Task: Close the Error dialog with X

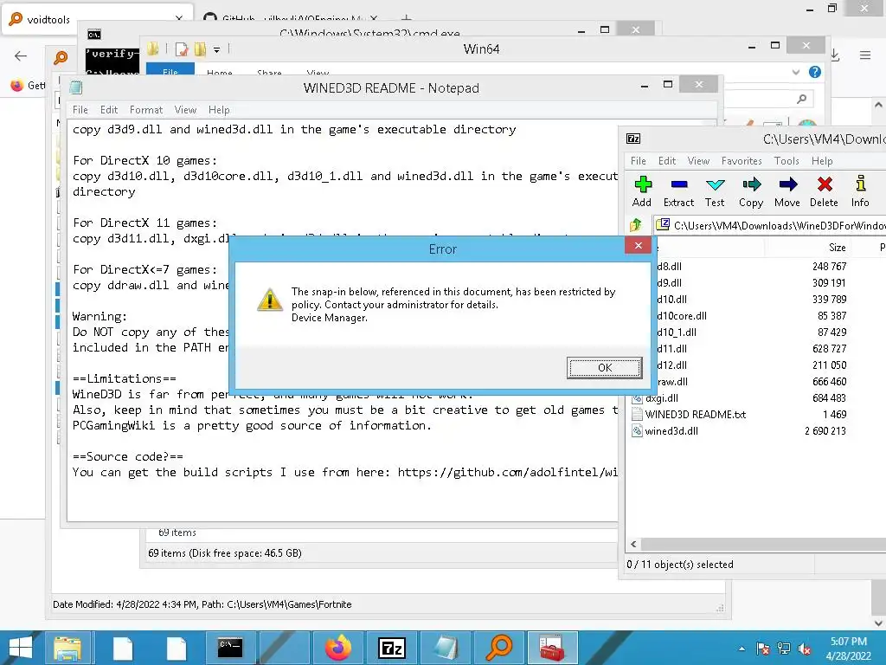Action: coord(638,245)
